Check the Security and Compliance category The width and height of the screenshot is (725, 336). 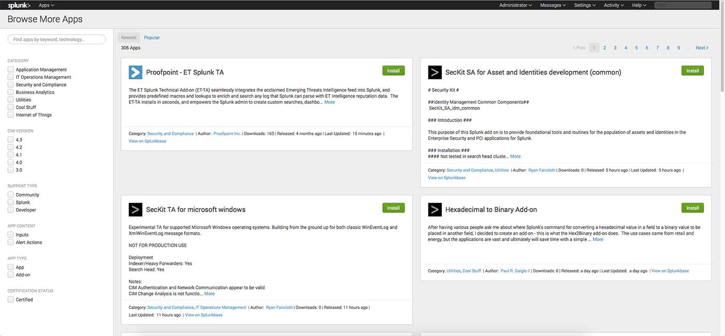tap(10, 85)
